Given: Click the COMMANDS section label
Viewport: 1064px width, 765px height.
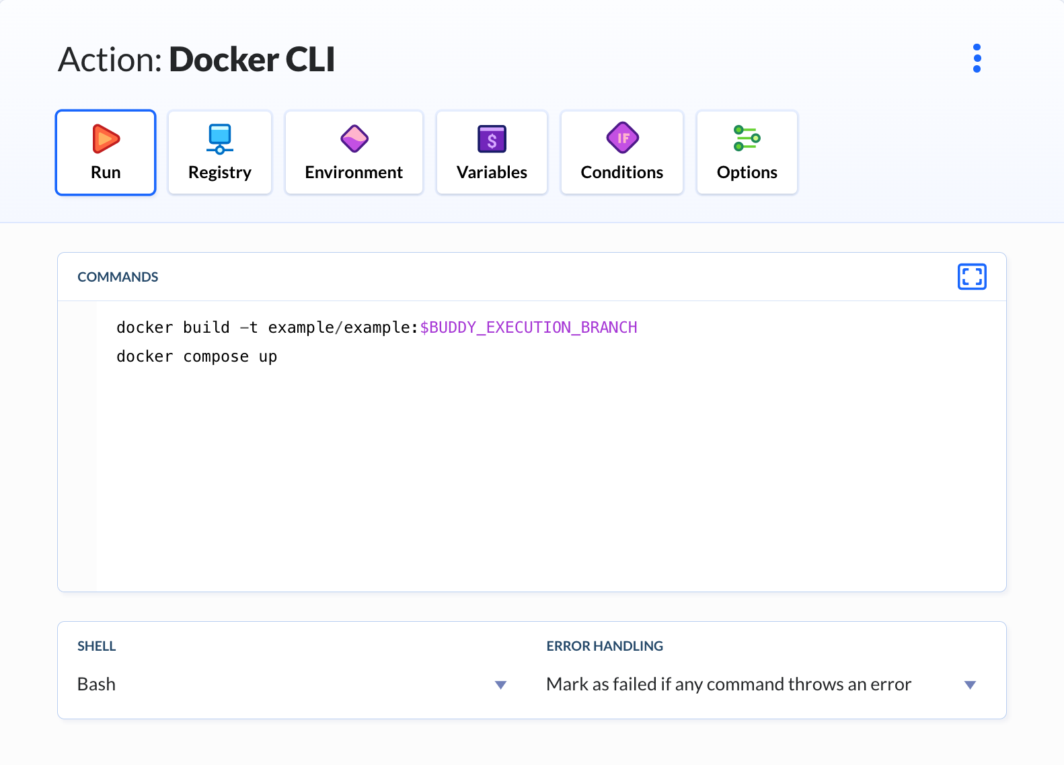Looking at the screenshot, I should tap(118, 277).
